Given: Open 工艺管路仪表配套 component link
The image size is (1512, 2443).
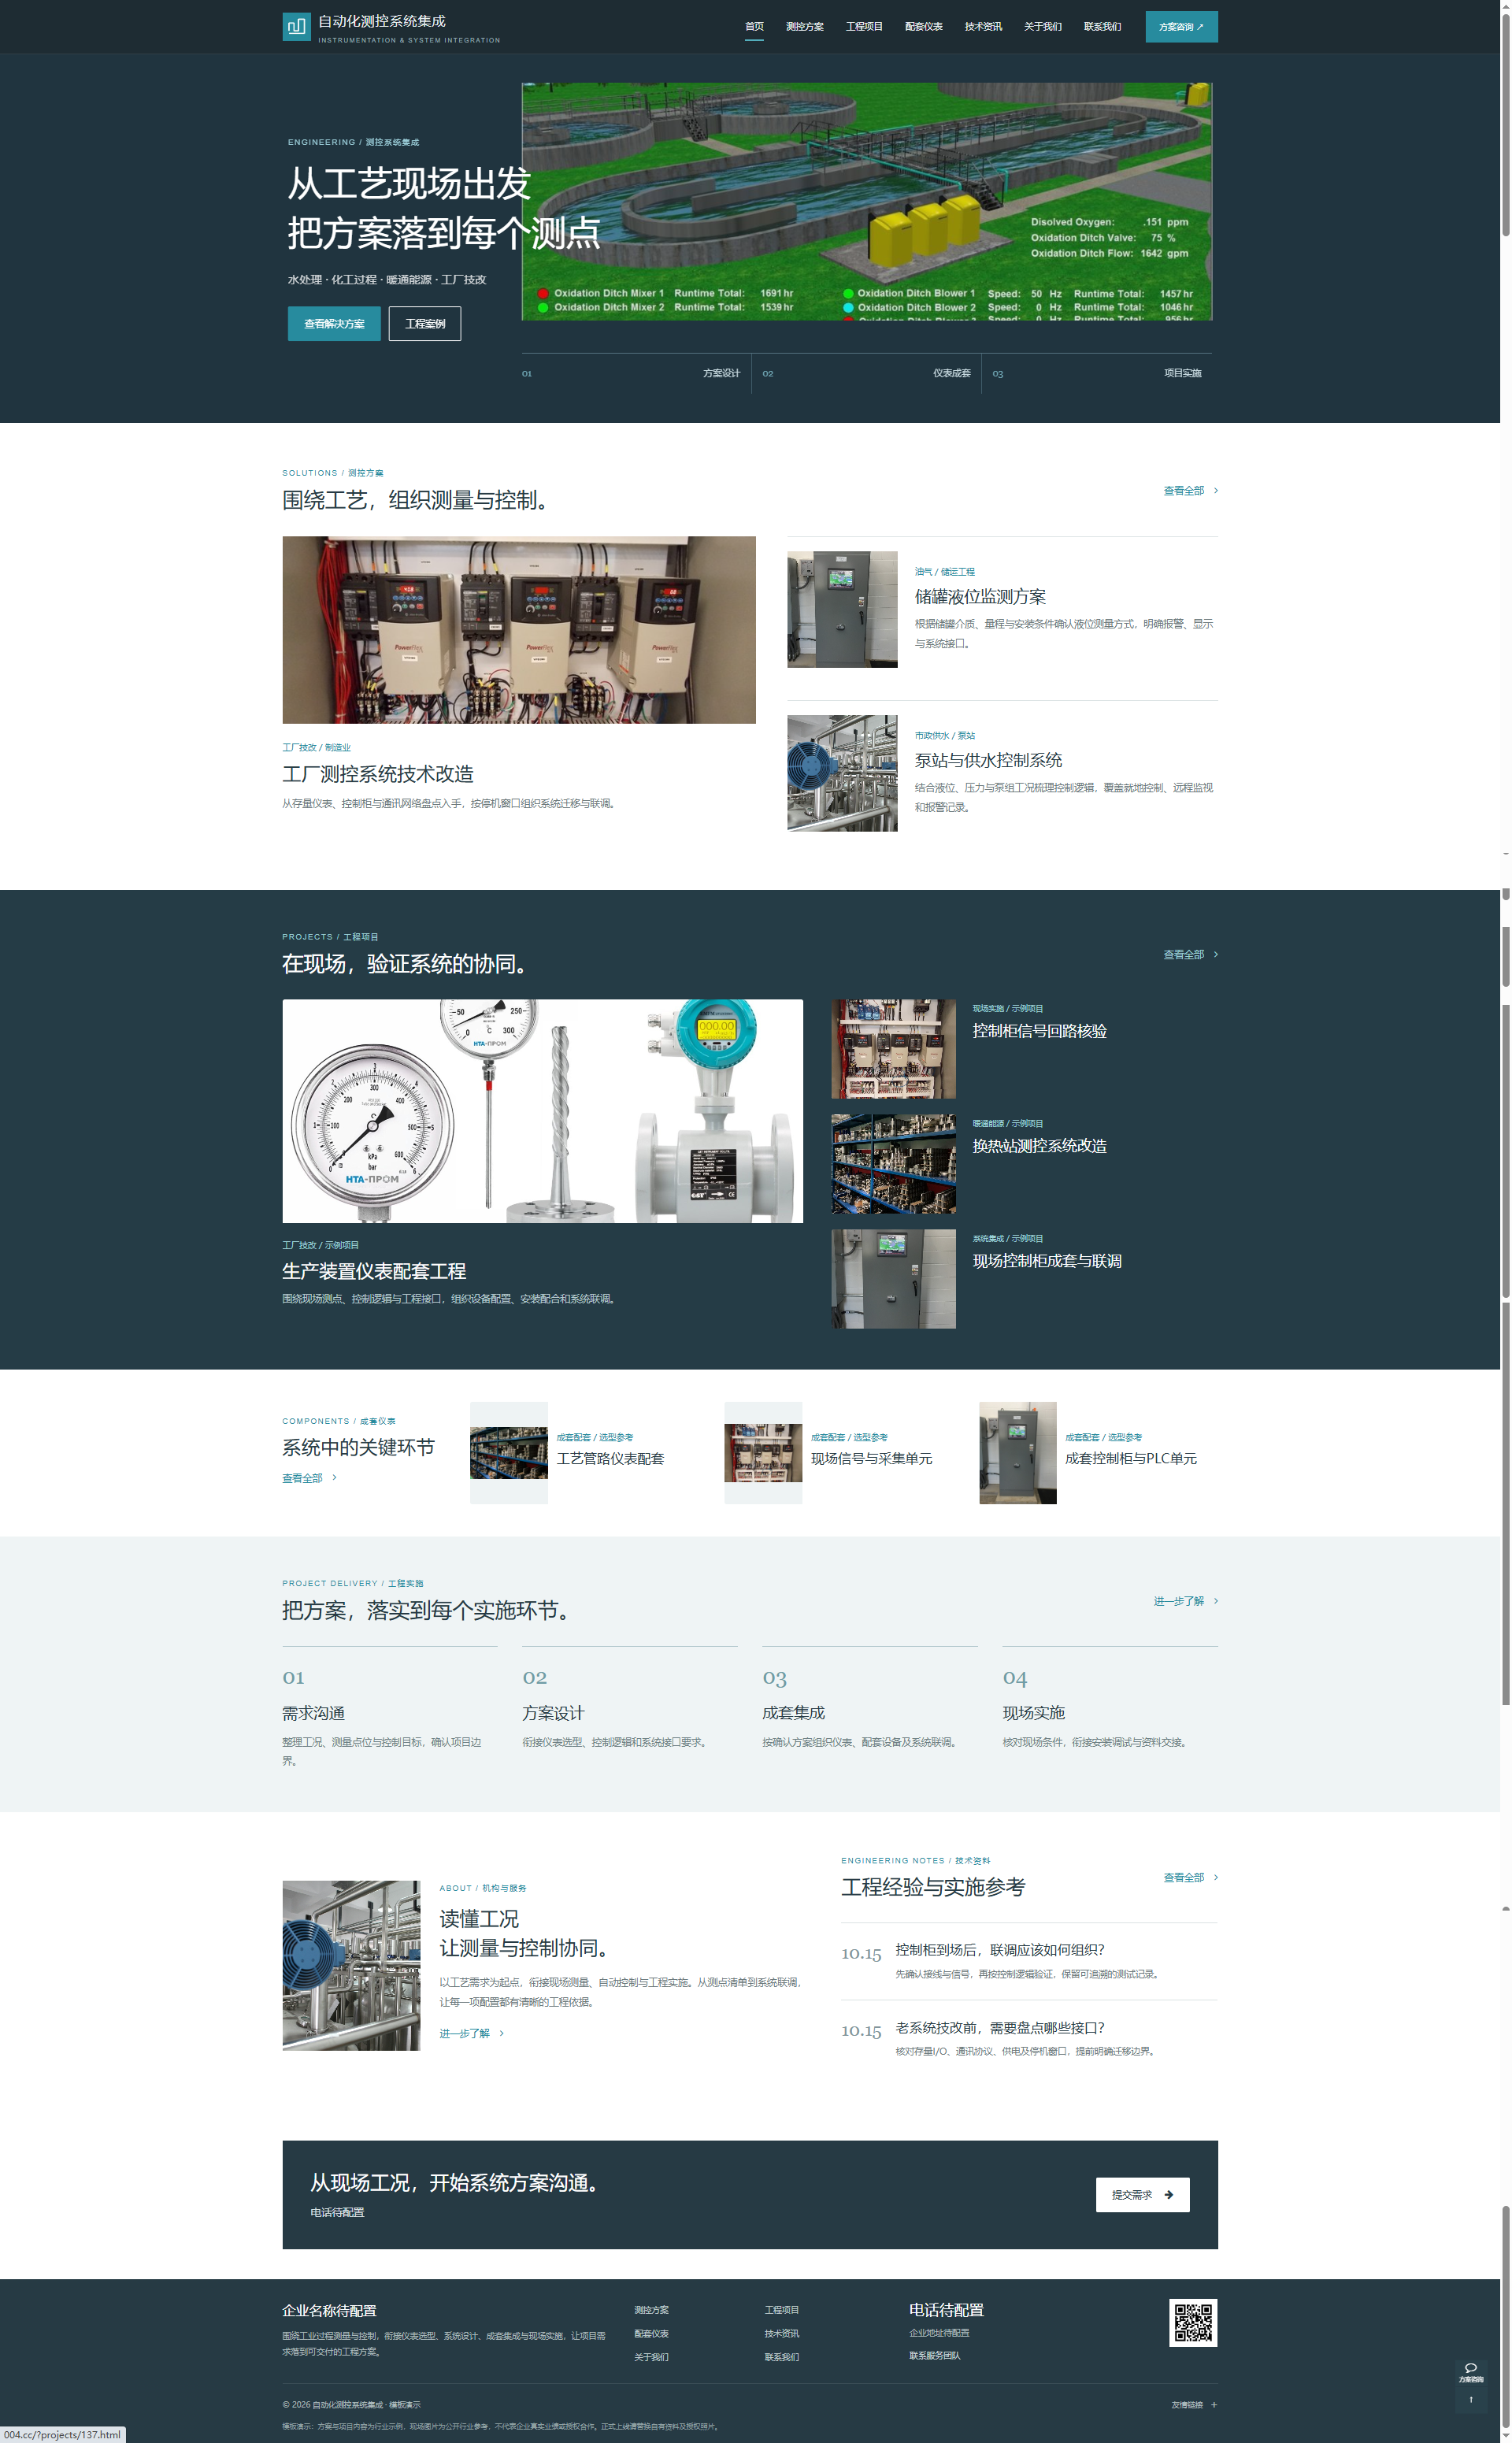Looking at the screenshot, I should click(610, 1458).
